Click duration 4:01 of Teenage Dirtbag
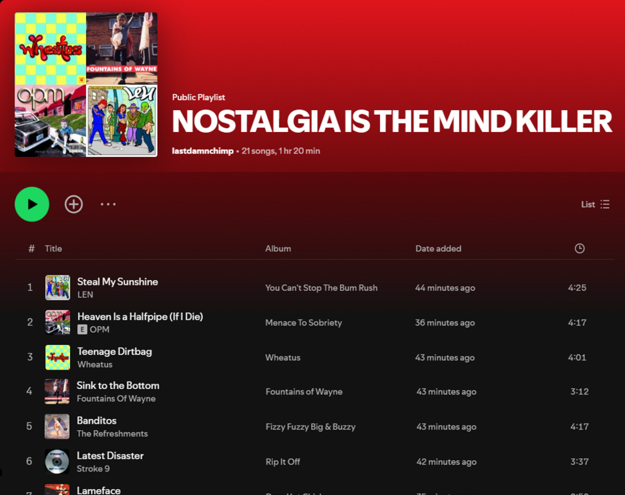Screen dimensions: 625x495 point(577,358)
